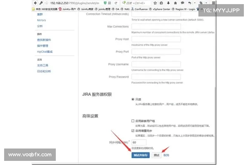248x165 pixels.
Task: Click the green shield icon in address bar
Action: pyautogui.click(x=105, y=3)
